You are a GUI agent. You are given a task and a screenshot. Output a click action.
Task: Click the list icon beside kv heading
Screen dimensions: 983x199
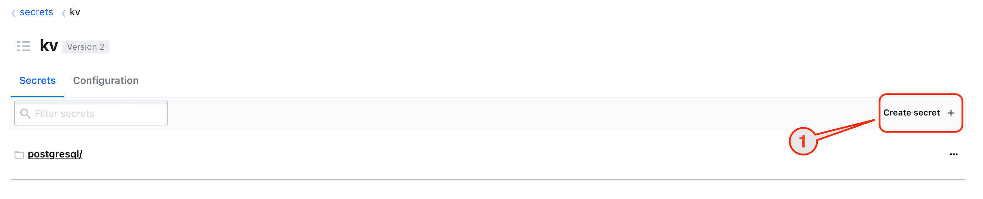click(23, 47)
